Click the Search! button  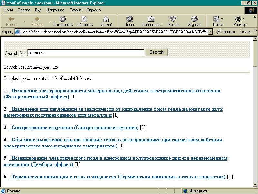(x=157, y=52)
